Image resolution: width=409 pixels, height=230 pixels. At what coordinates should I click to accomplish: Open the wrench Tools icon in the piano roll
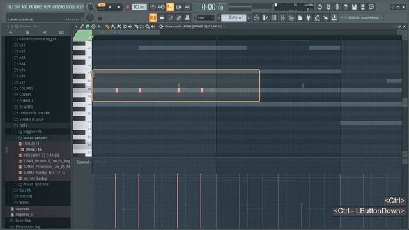tap(82, 26)
